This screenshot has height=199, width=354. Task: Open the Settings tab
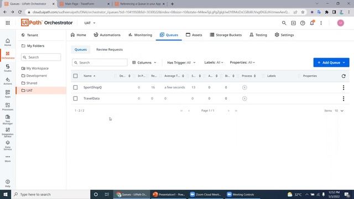click(284, 35)
